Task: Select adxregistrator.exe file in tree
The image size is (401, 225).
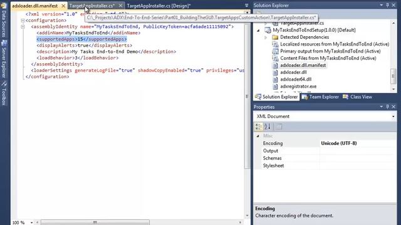Action: [298, 86]
